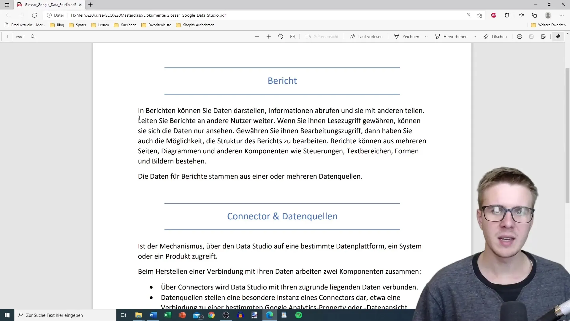This screenshot has height=321, width=570.
Task: Open the Favorites list
Action: (x=521, y=15)
